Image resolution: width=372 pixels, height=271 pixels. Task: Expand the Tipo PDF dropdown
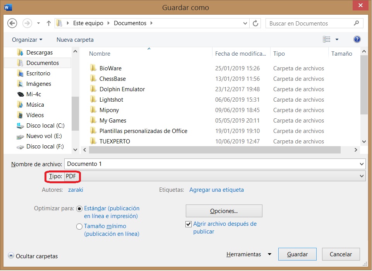pos(362,176)
